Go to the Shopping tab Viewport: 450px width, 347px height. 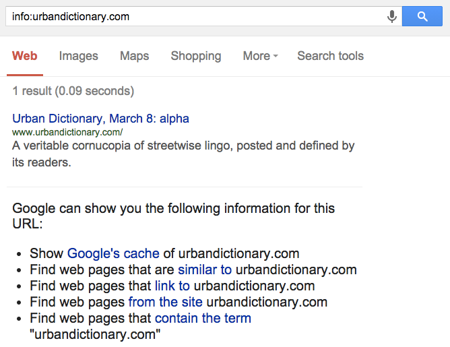tap(195, 56)
